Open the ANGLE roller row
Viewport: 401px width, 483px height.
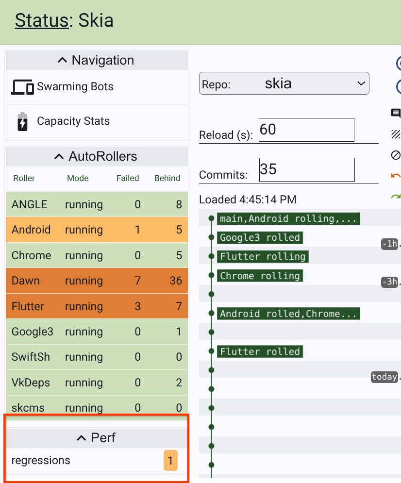click(x=97, y=204)
